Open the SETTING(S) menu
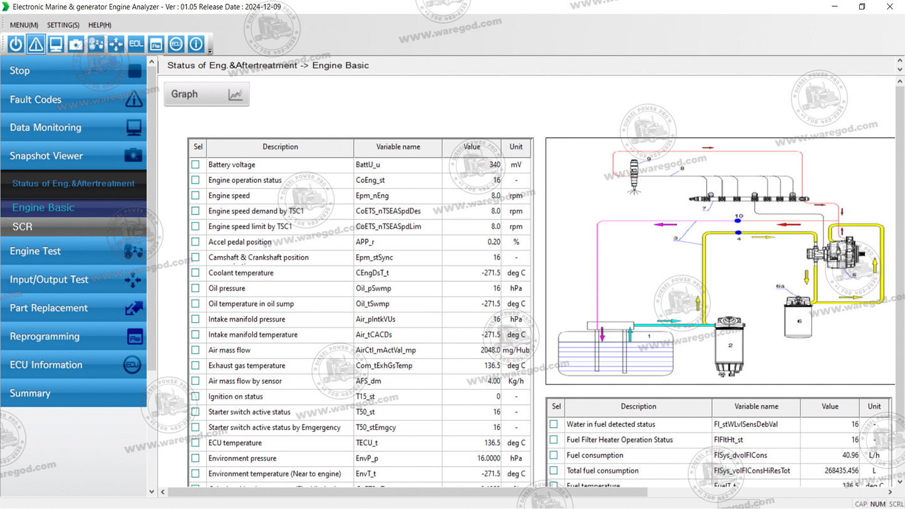The height and width of the screenshot is (509, 905). (63, 25)
